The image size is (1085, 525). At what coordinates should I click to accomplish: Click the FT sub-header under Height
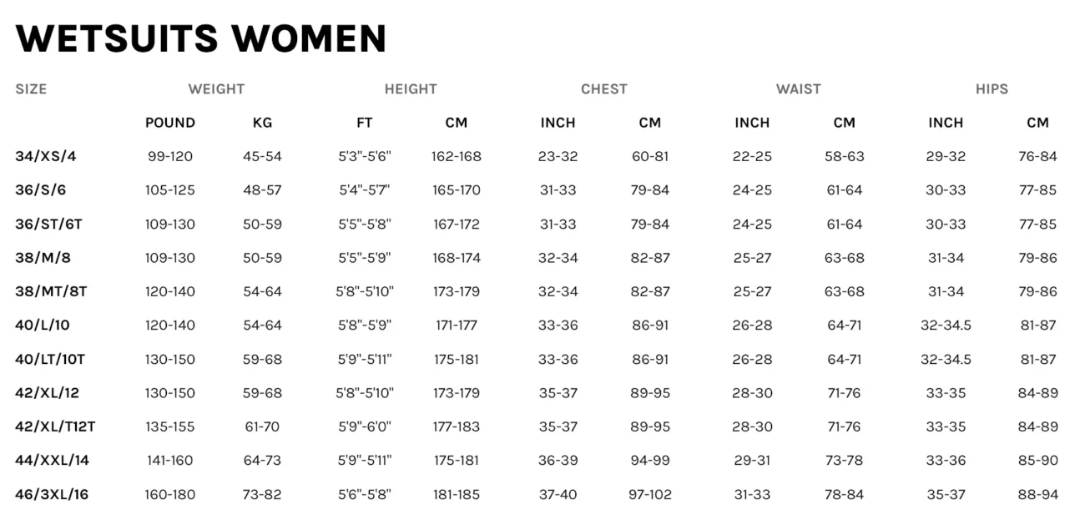coord(365,123)
